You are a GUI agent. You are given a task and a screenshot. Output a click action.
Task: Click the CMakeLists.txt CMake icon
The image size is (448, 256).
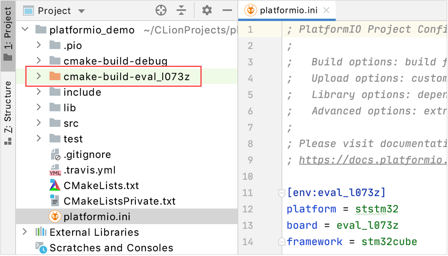click(55, 186)
